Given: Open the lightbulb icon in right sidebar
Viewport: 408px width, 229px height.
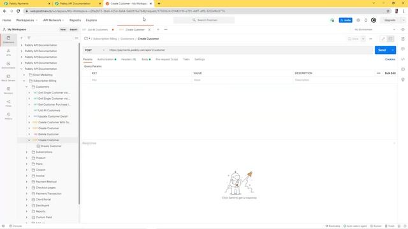Looking at the screenshot, I should [x=403, y=80].
